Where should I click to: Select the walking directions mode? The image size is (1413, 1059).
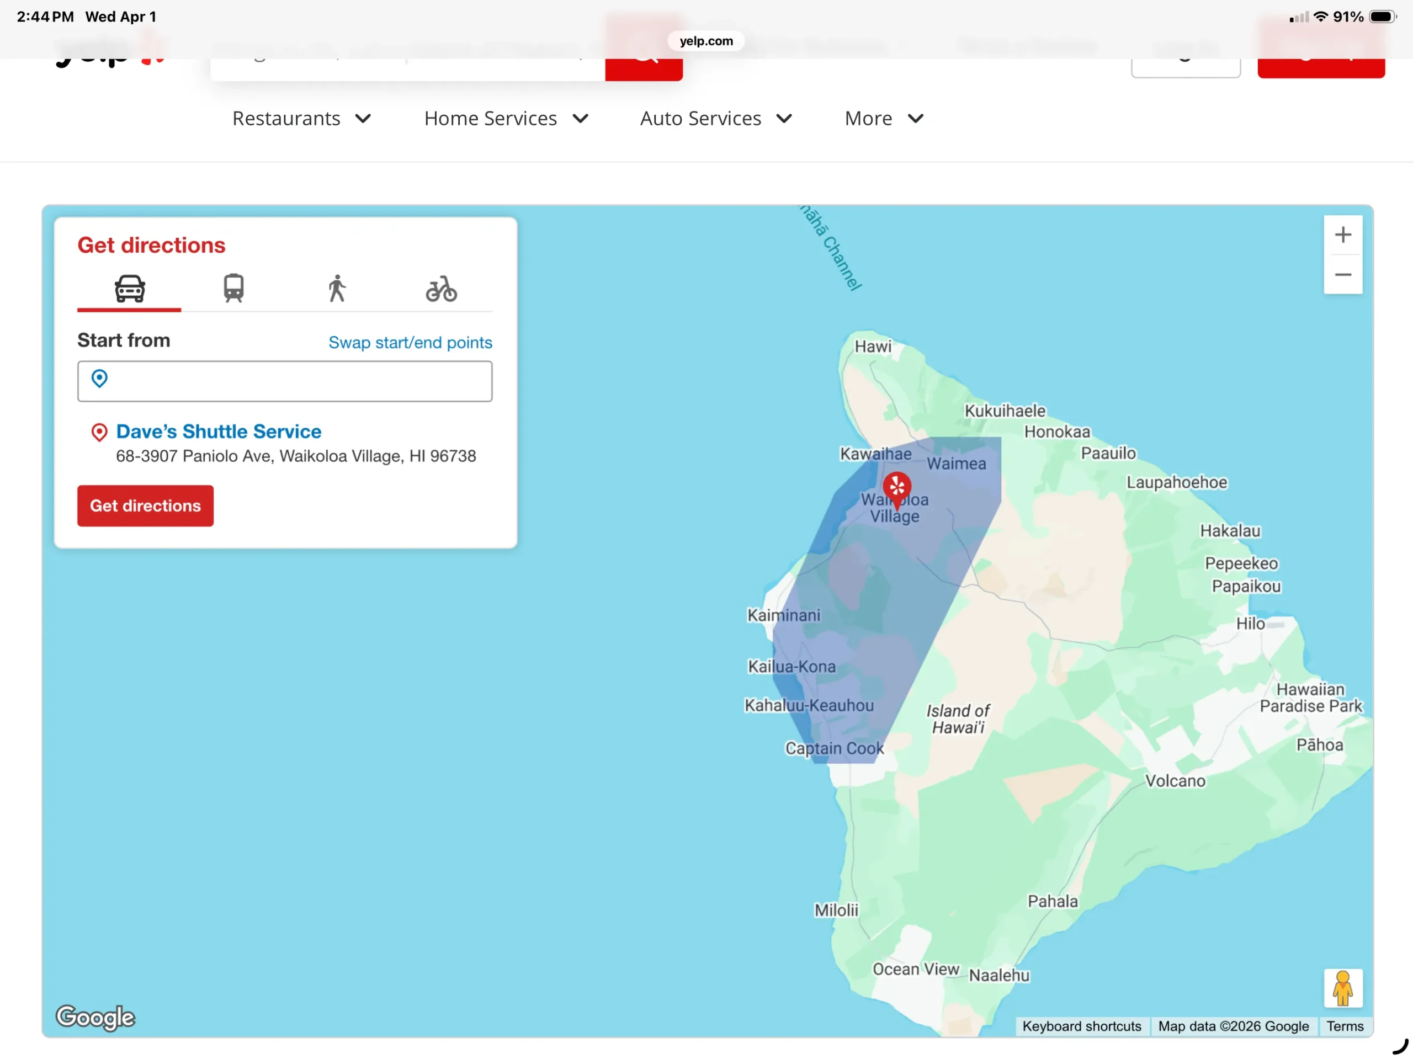click(337, 289)
